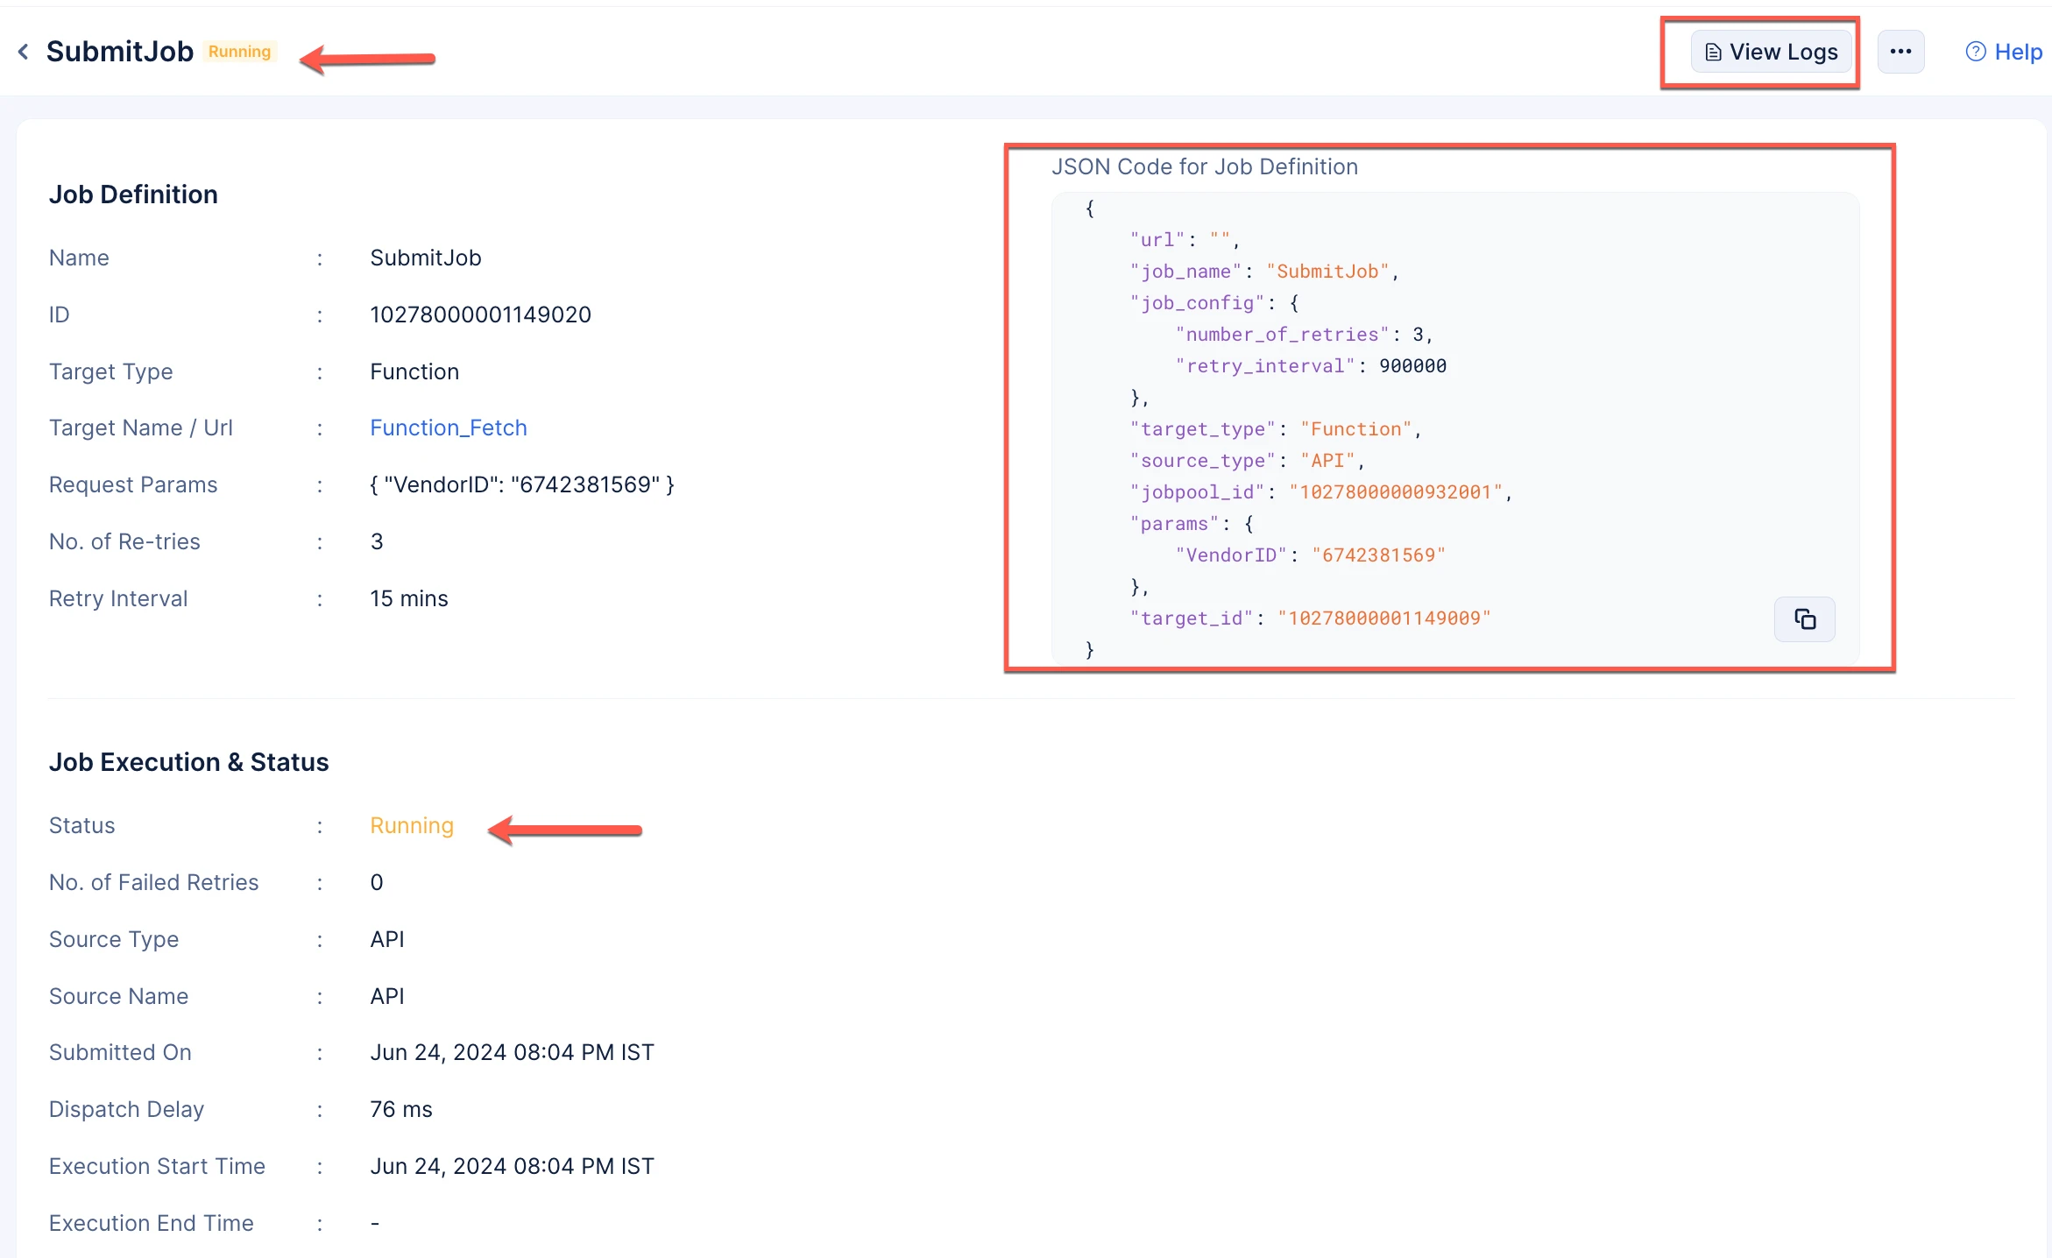Screen dimensions: 2052x1258
Task: Click the Job Execution & Status heading
Action: 188,762
